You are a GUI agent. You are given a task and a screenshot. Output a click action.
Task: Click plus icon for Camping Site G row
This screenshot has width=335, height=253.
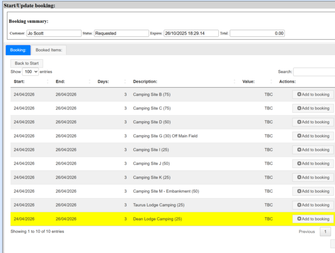point(299,136)
